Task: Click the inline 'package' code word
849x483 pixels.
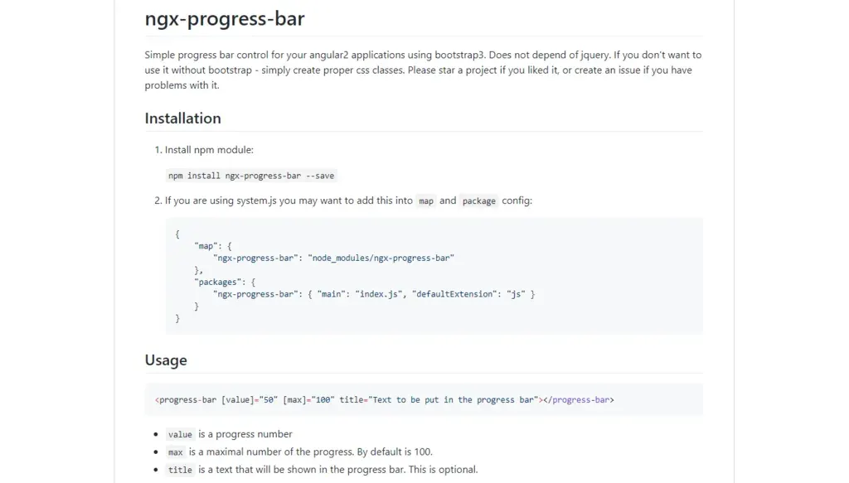Action: (x=478, y=200)
